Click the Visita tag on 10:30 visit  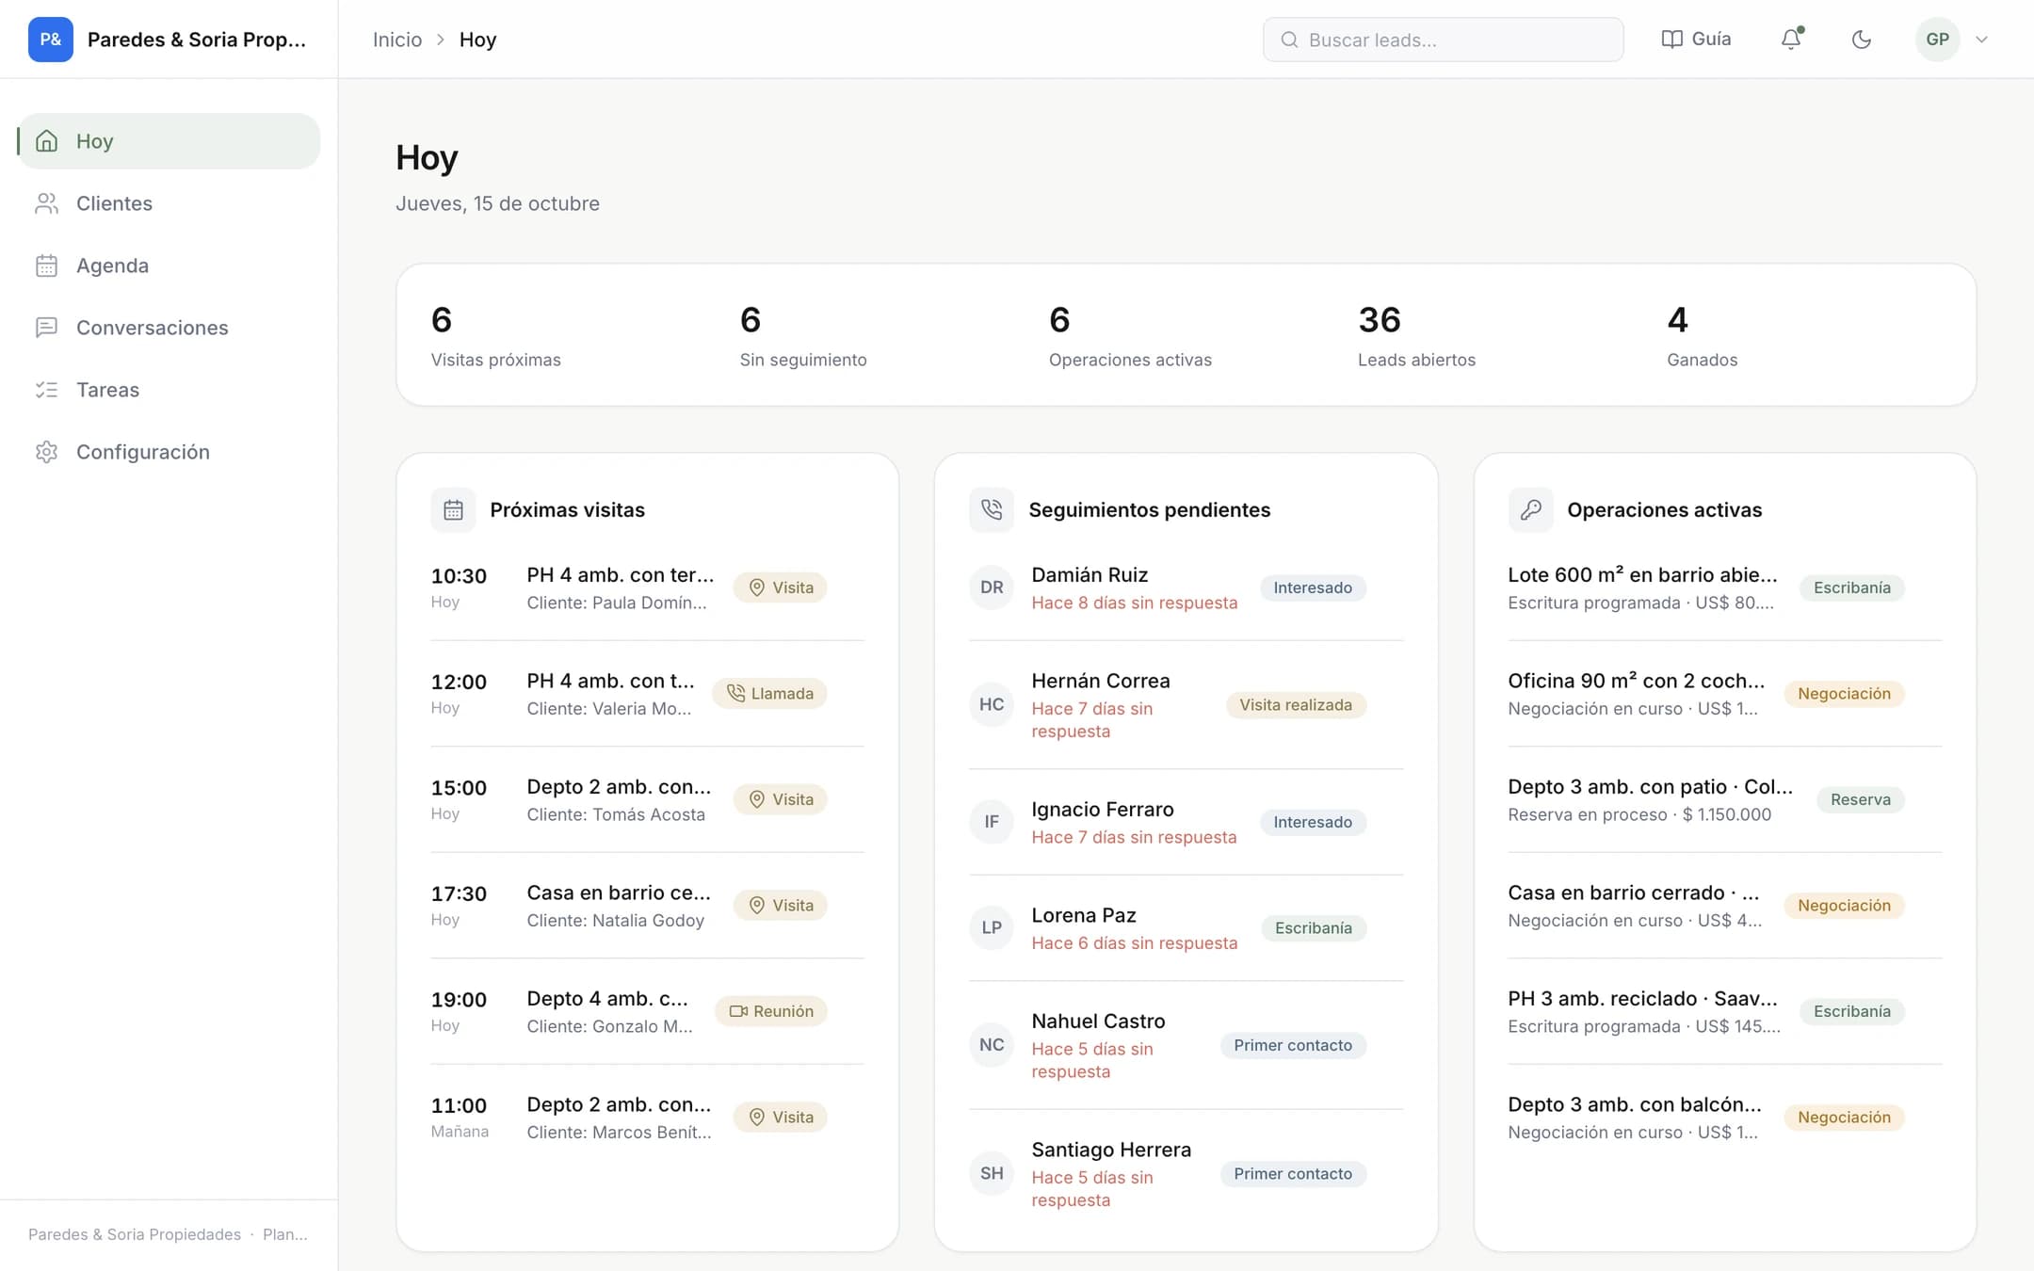pyautogui.click(x=781, y=587)
